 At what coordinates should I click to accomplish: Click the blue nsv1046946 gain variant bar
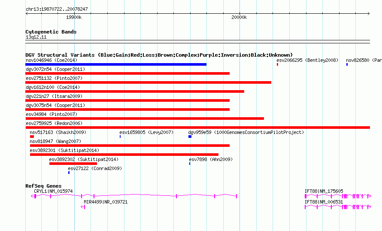click(116, 64)
